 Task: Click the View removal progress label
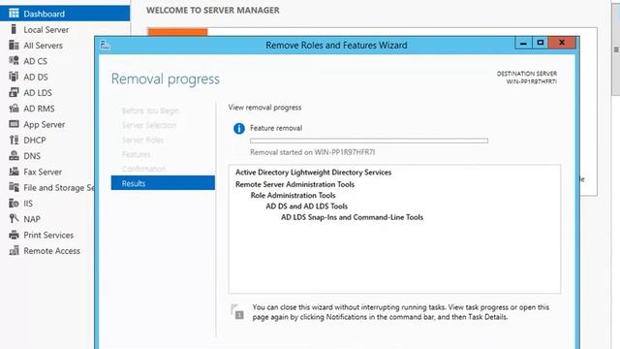pos(264,108)
